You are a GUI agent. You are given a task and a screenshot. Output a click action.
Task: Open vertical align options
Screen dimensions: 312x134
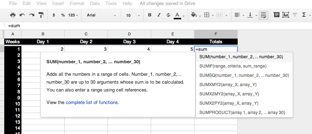252,15
